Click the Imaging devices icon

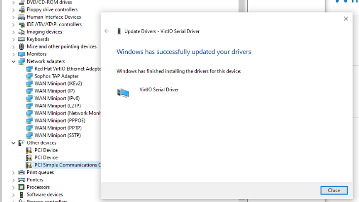(21, 32)
